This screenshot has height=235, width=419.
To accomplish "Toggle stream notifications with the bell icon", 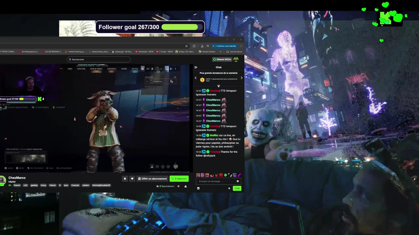I will coord(125,179).
